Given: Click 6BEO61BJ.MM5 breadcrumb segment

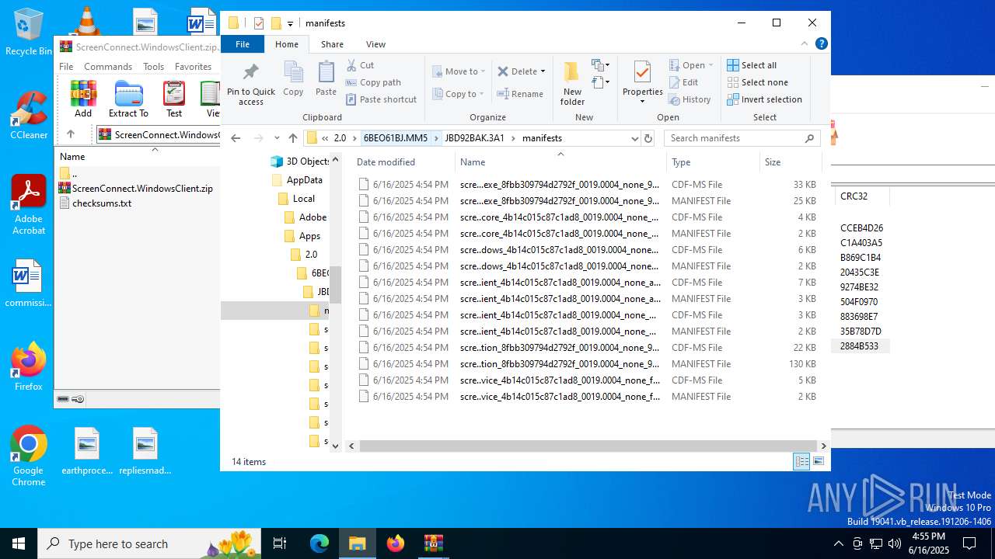Looking at the screenshot, I should [x=396, y=138].
